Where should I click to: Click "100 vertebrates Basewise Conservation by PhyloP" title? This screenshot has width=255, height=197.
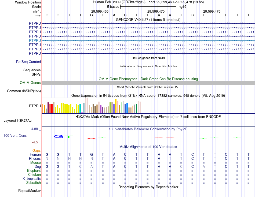148,129
